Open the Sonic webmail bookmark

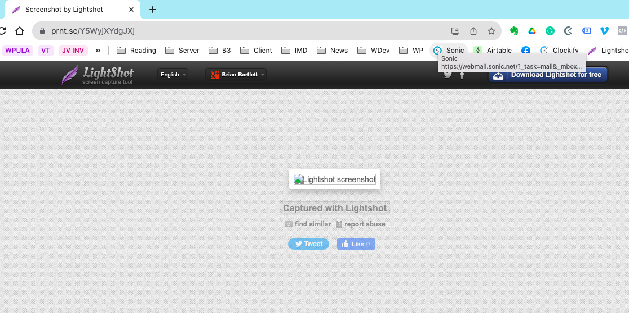tap(449, 51)
